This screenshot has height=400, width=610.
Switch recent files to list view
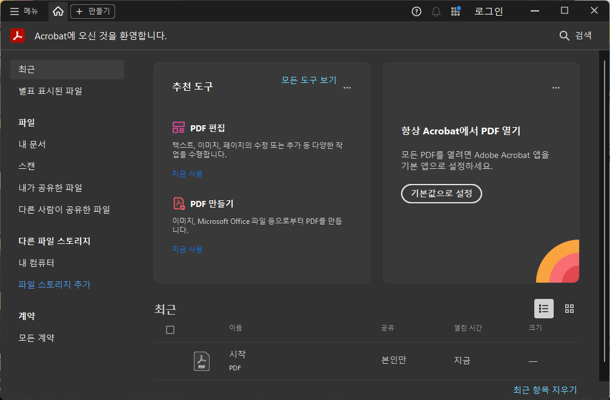click(x=543, y=309)
